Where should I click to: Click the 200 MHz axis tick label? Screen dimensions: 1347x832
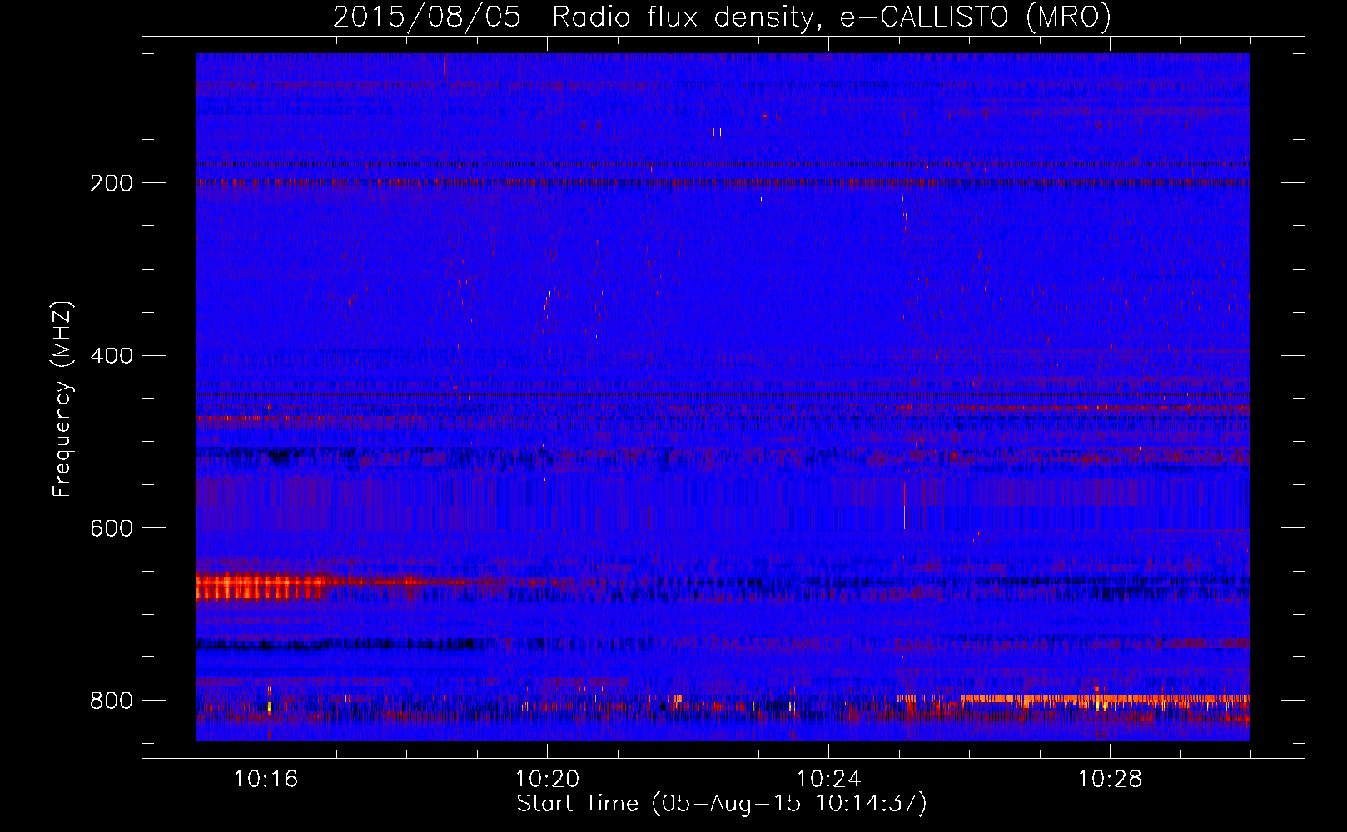[112, 183]
